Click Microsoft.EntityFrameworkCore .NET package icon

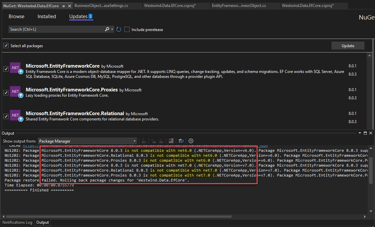(15, 68)
